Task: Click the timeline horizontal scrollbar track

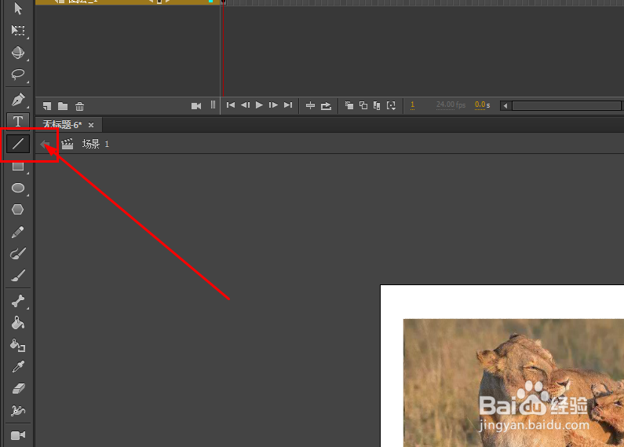Action: (x=566, y=105)
